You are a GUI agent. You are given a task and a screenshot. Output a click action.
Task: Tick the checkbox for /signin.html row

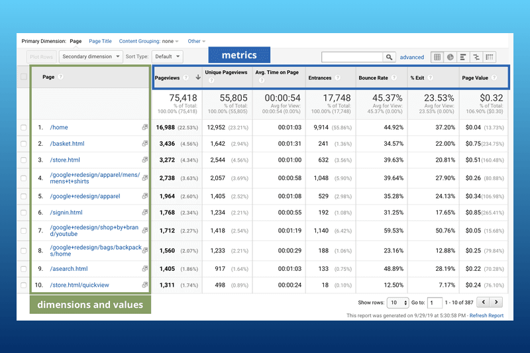[24, 213]
